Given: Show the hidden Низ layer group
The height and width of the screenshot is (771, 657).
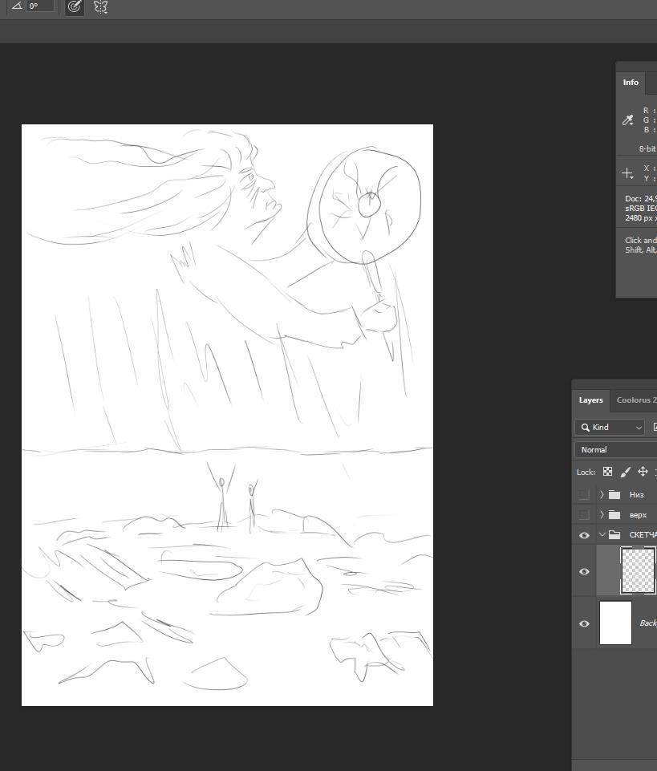Looking at the screenshot, I should tap(584, 495).
